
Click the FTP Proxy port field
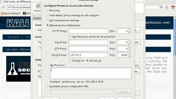[x=123, y=49]
